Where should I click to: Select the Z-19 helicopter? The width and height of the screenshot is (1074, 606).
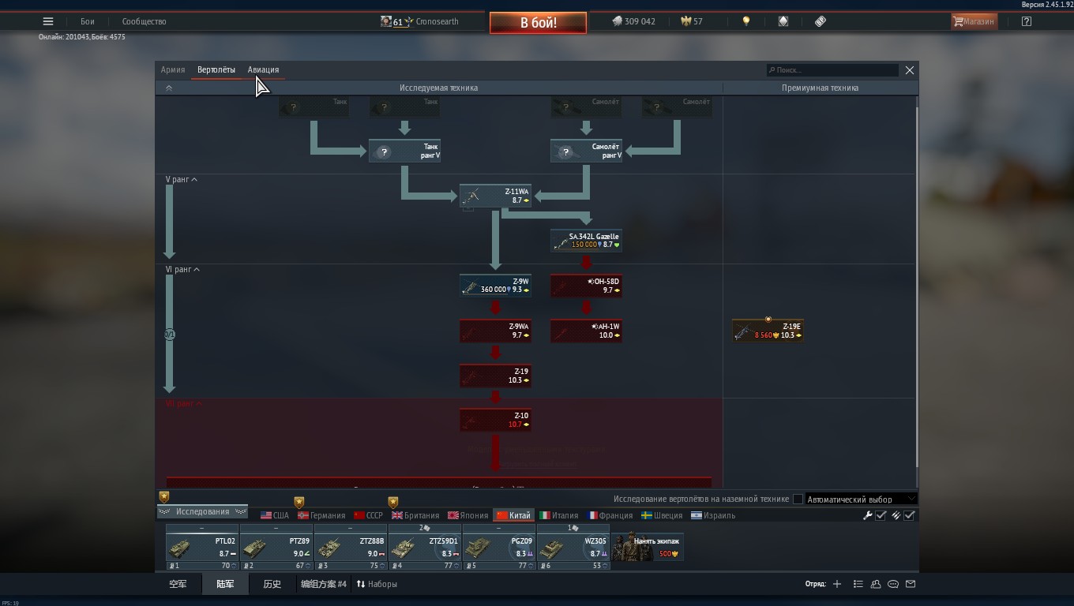pos(495,376)
